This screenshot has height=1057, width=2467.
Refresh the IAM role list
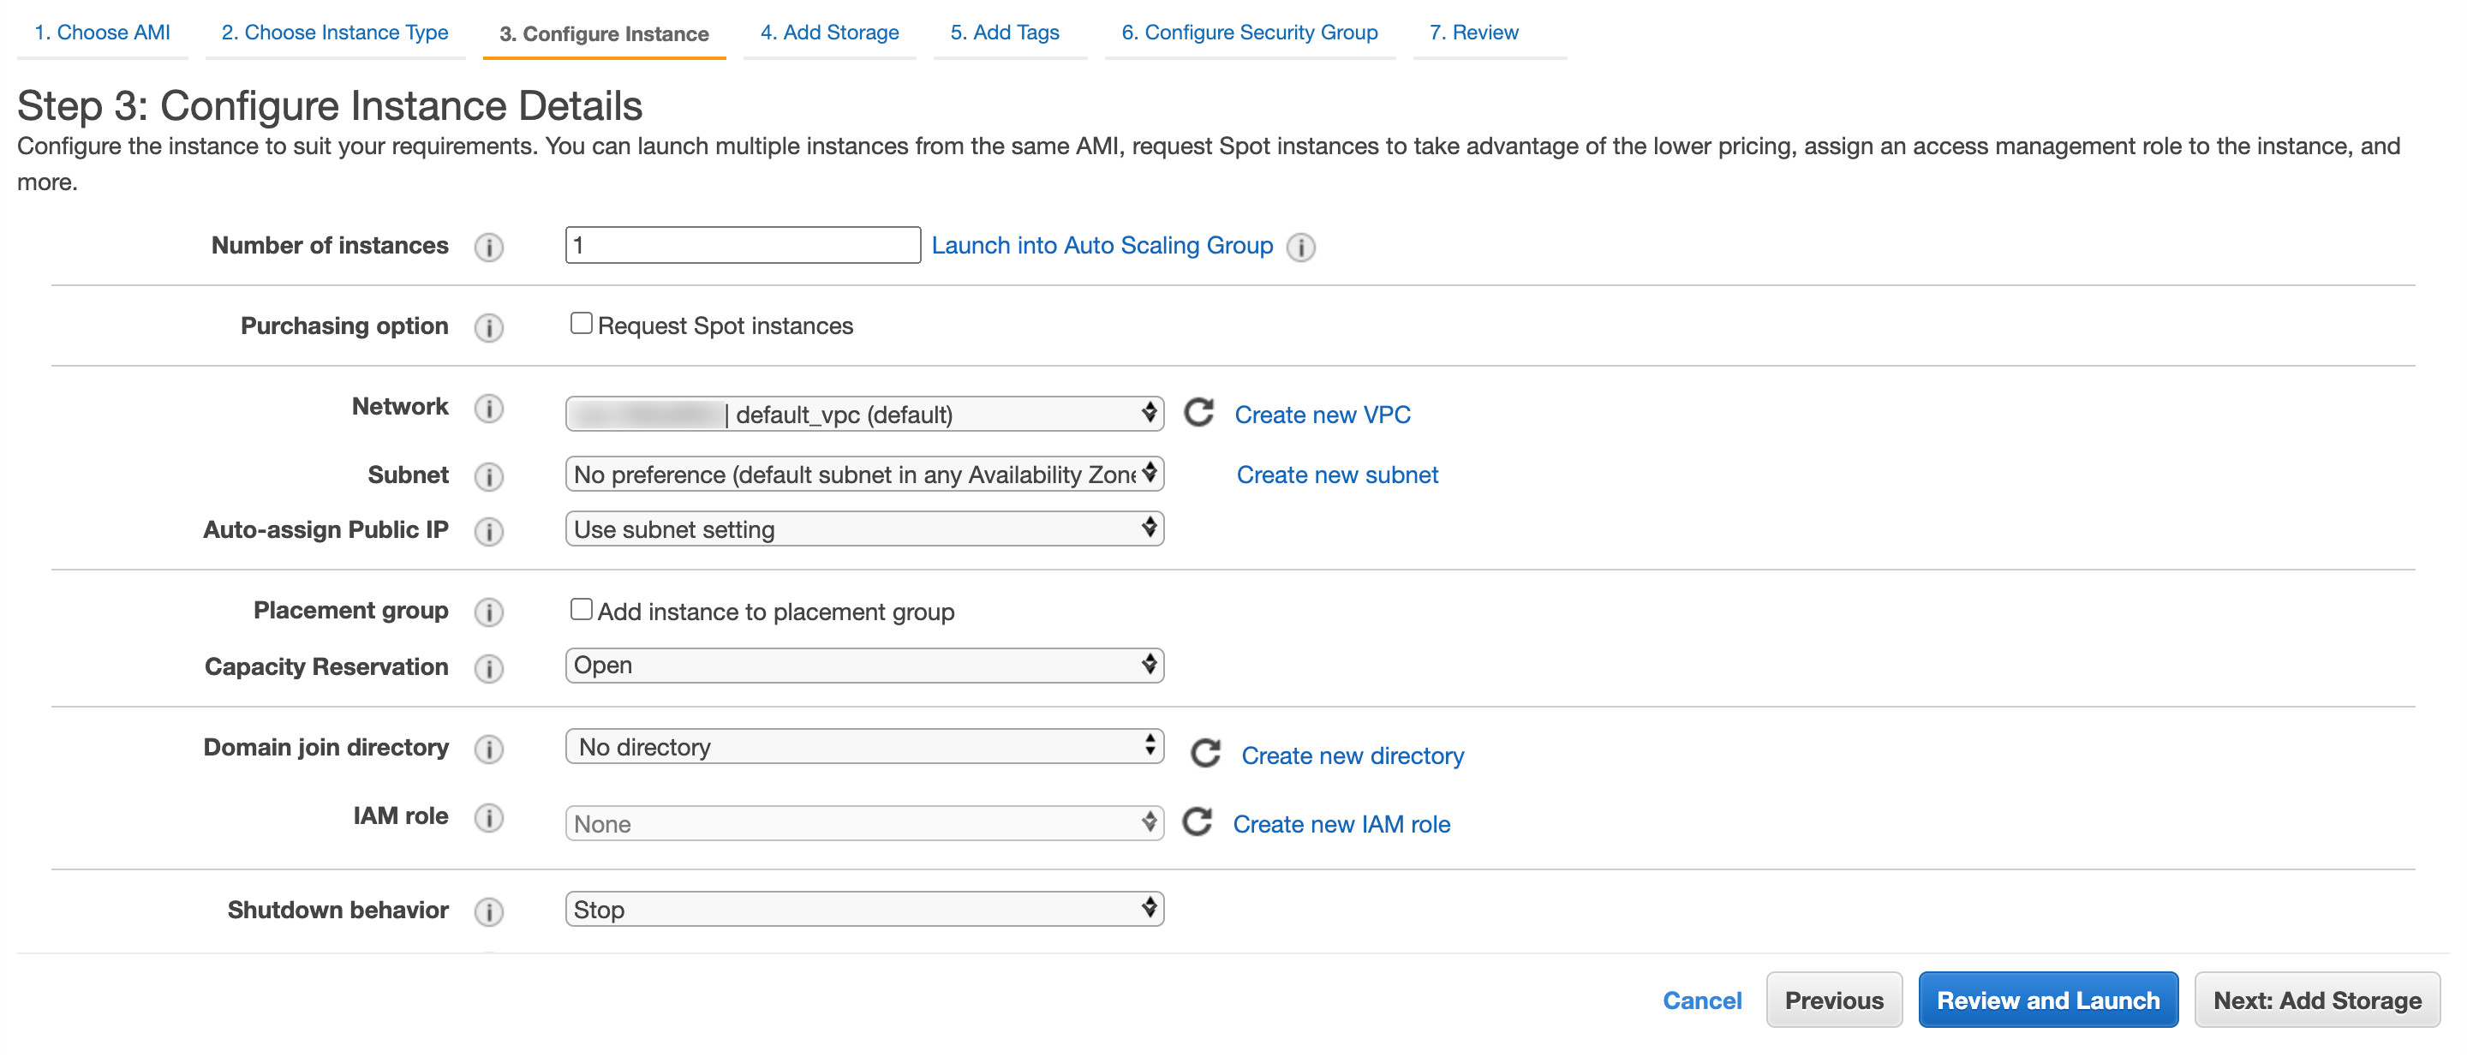coord(1198,822)
